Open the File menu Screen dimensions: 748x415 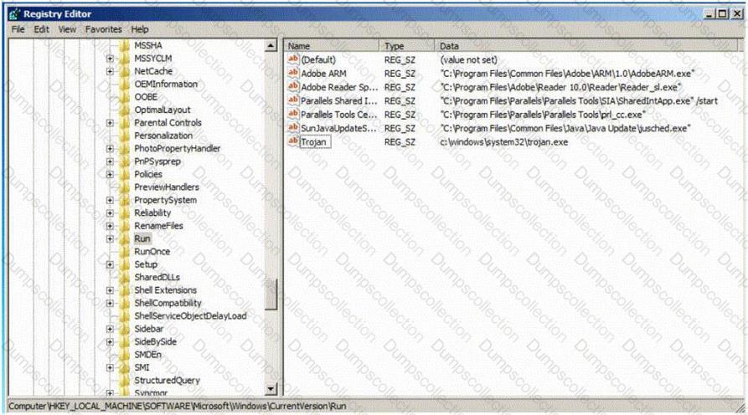(18, 29)
